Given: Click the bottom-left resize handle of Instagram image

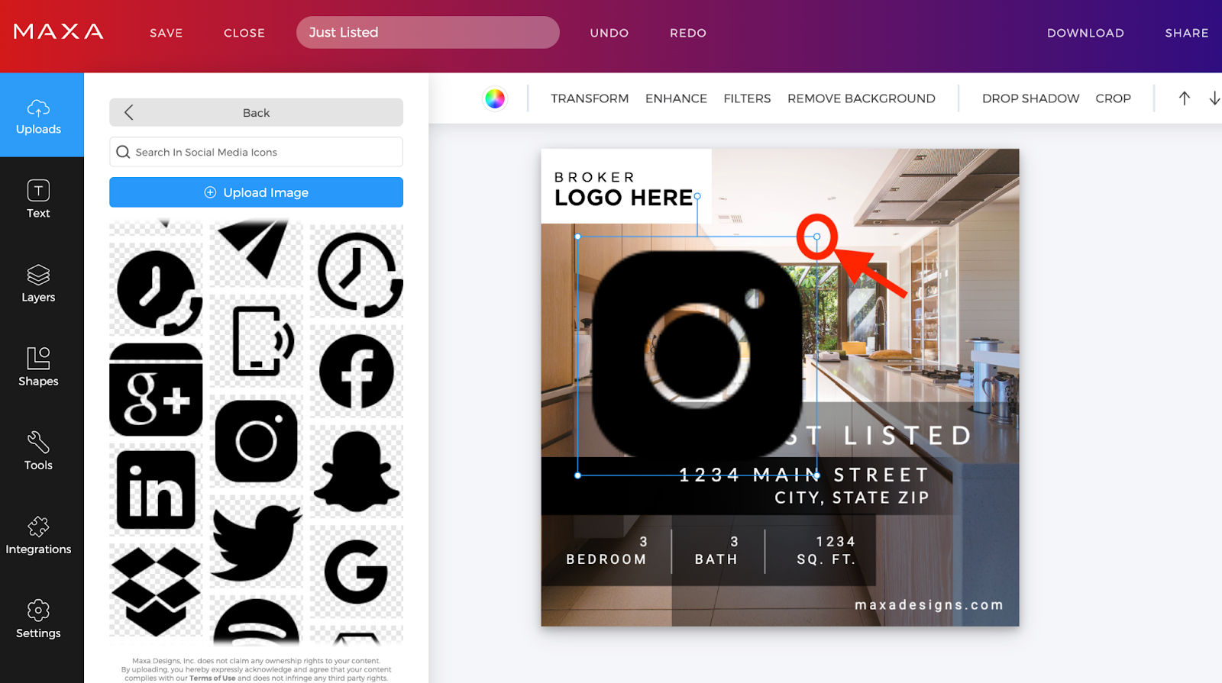Looking at the screenshot, I should [578, 475].
